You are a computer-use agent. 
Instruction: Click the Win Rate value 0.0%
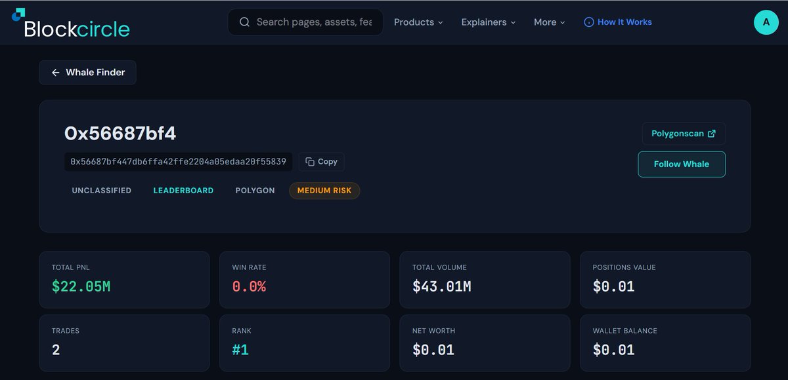(x=249, y=286)
